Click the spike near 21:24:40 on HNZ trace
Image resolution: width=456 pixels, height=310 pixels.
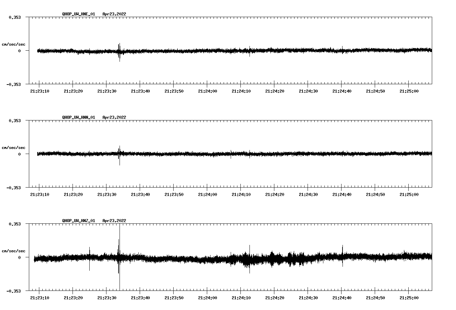pos(343,256)
